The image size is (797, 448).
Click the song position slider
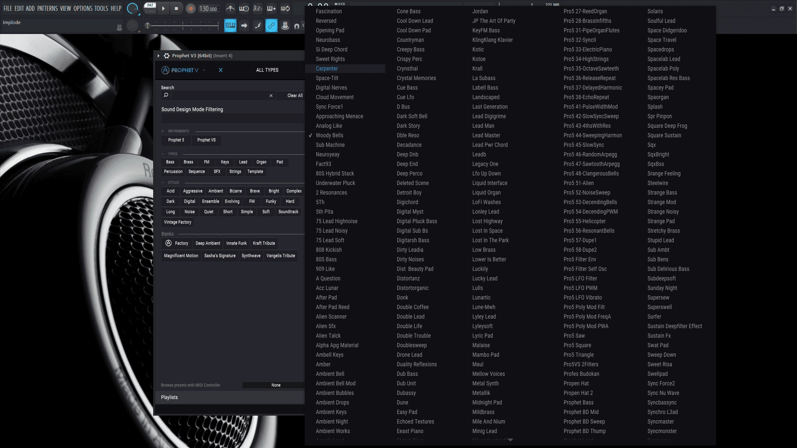pyautogui.click(x=183, y=26)
